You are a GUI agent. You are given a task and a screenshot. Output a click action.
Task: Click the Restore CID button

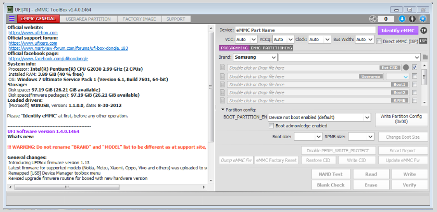pos(318,161)
